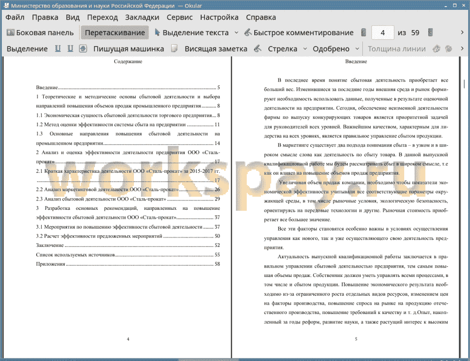Choose squiggle underline icon beside the stamp icon
Screen dimensions: 470x361
click(x=70, y=48)
